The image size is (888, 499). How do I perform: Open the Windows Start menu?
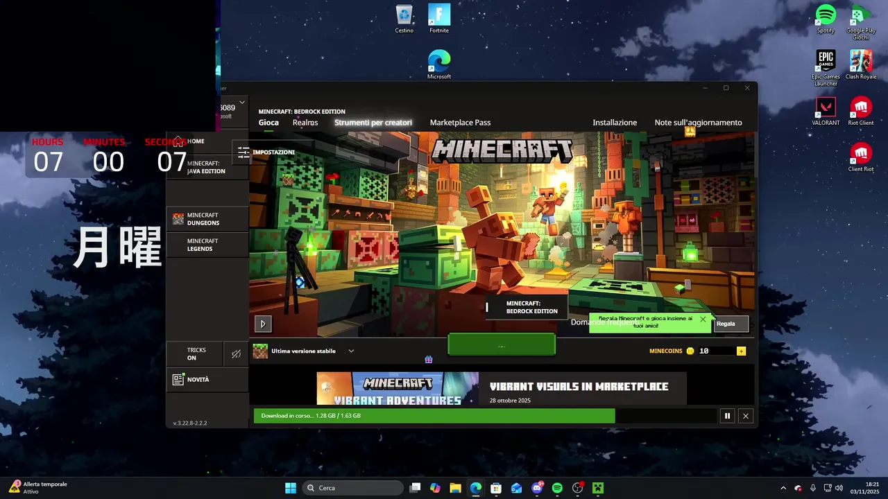click(x=291, y=488)
